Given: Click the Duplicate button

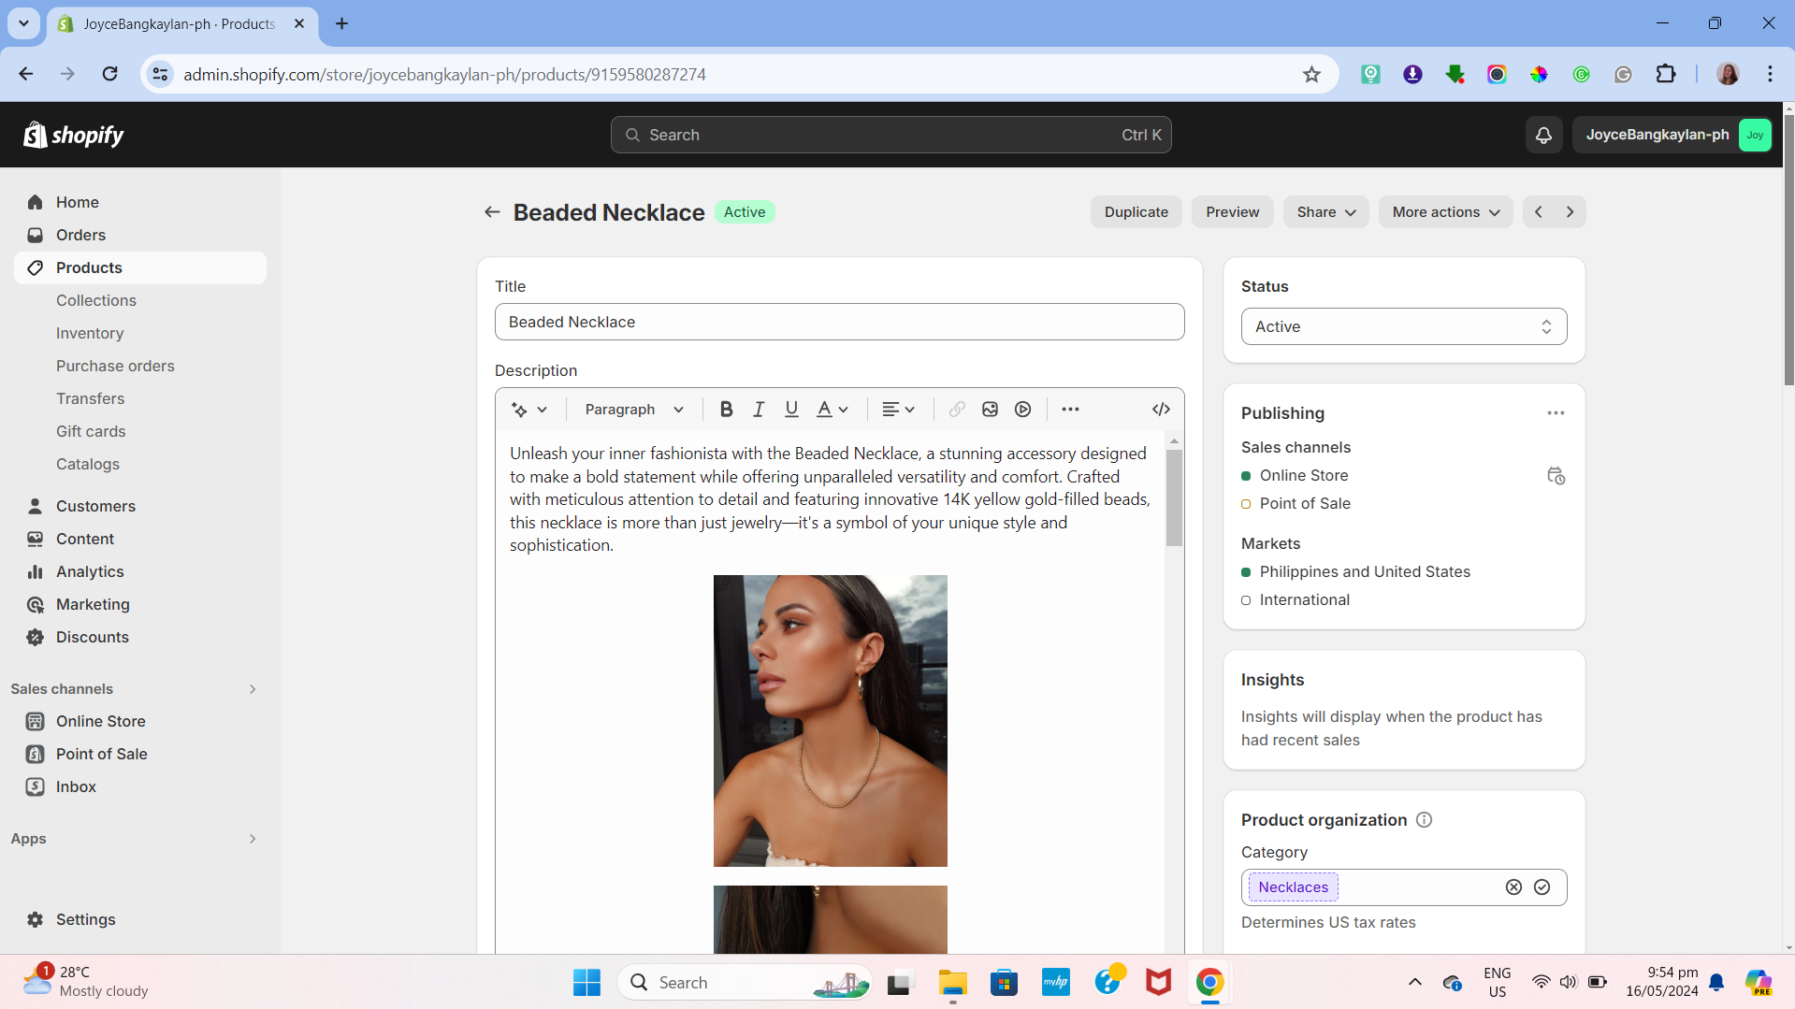Looking at the screenshot, I should click(1136, 212).
